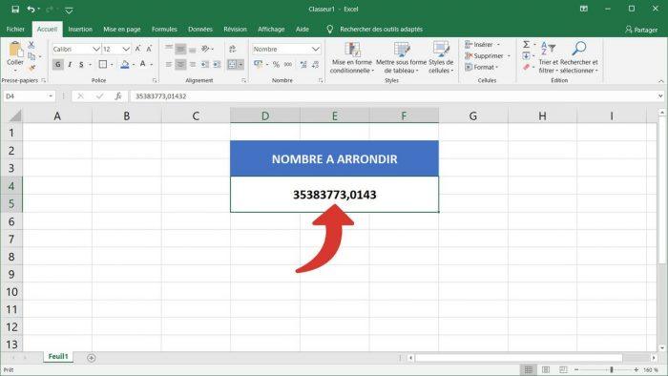Screen dimensions: 668x376
Task: Click the borders icon in Police group
Action: click(x=103, y=64)
